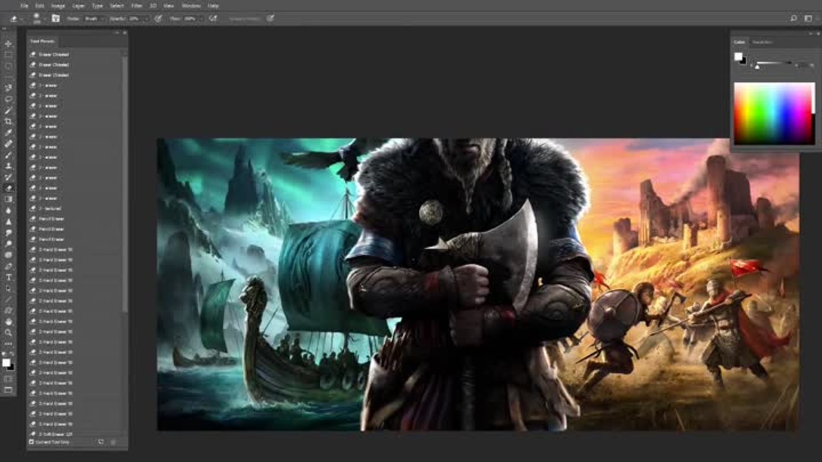822x462 pixels.
Task: Toggle pressure for size
Action: click(x=270, y=19)
